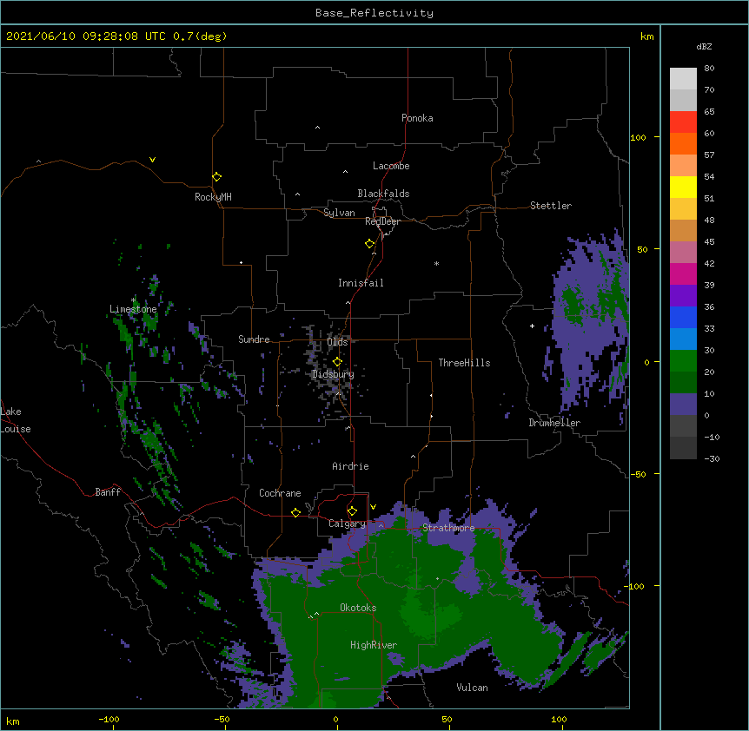Select the RockyMH map label
This screenshot has height=731, width=749.
(213, 197)
